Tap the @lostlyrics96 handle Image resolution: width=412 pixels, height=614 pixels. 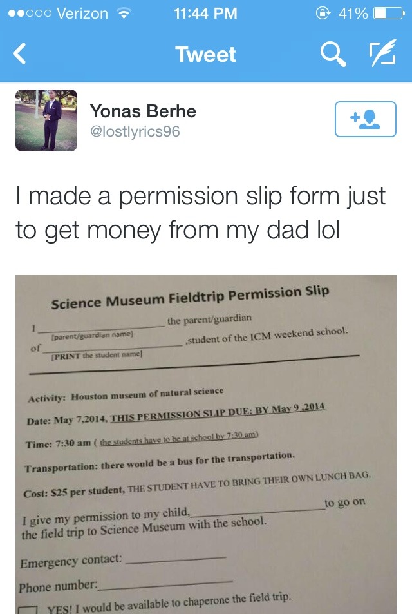(135, 131)
